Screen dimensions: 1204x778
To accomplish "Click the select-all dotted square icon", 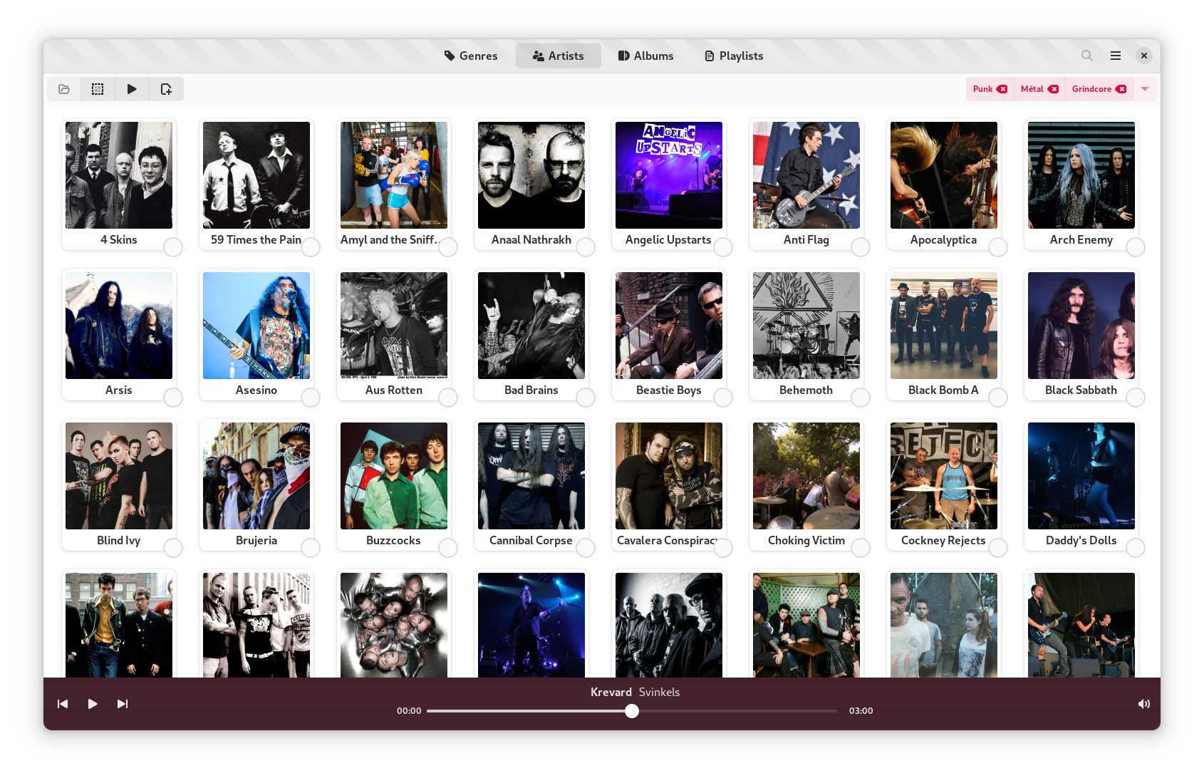I will tap(98, 89).
